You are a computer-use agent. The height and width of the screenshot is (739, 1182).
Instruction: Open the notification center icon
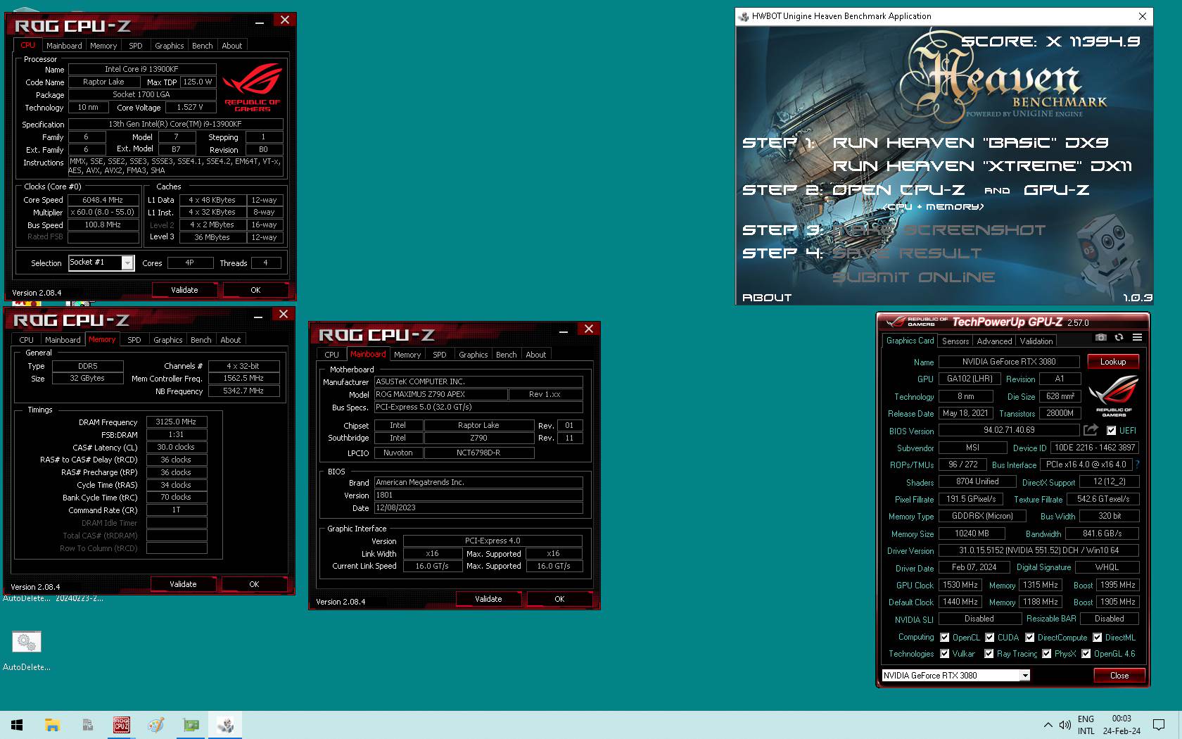click(x=1158, y=725)
